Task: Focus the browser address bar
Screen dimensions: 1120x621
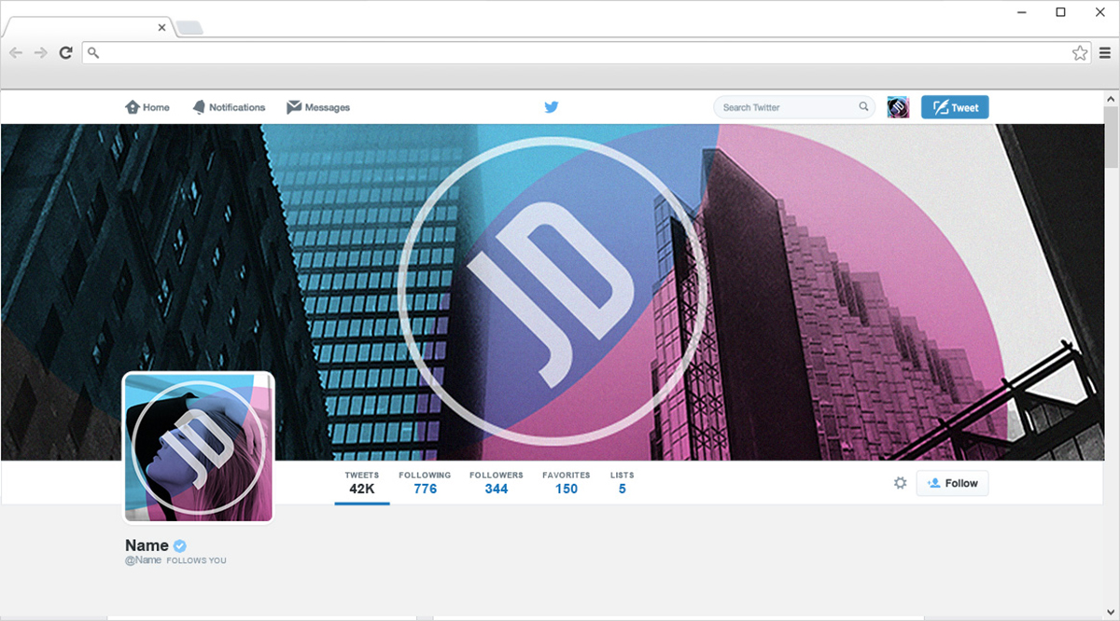Action: pyautogui.click(x=586, y=53)
